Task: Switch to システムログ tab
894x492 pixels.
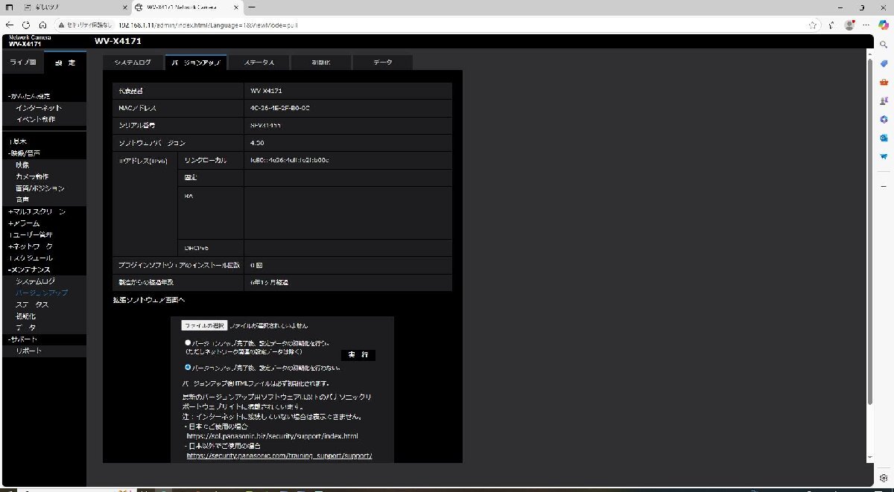Action: pos(132,63)
